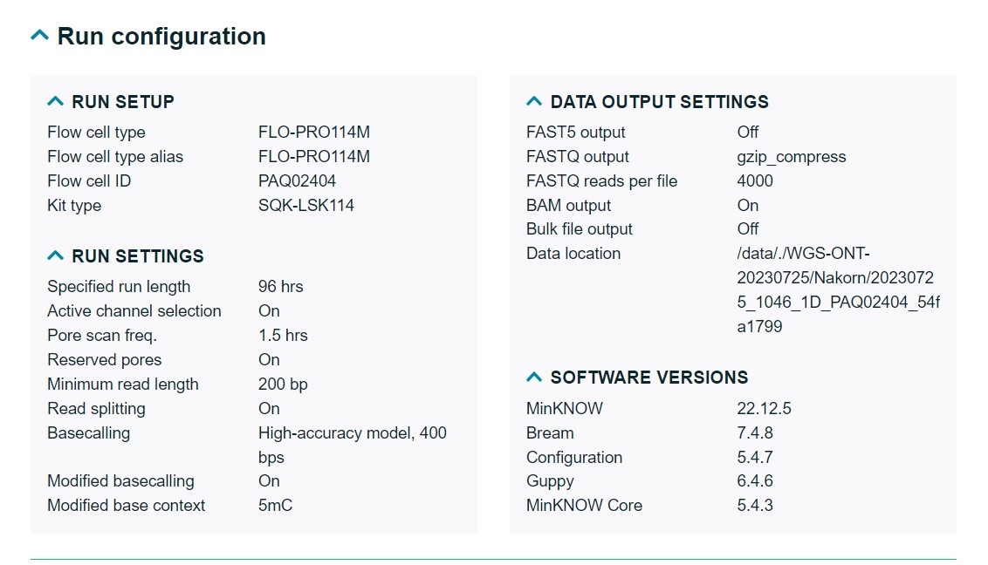Select the Flow cell ID value PAQ02404
The width and height of the screenshot is (988, 565).
pos(297,181)
